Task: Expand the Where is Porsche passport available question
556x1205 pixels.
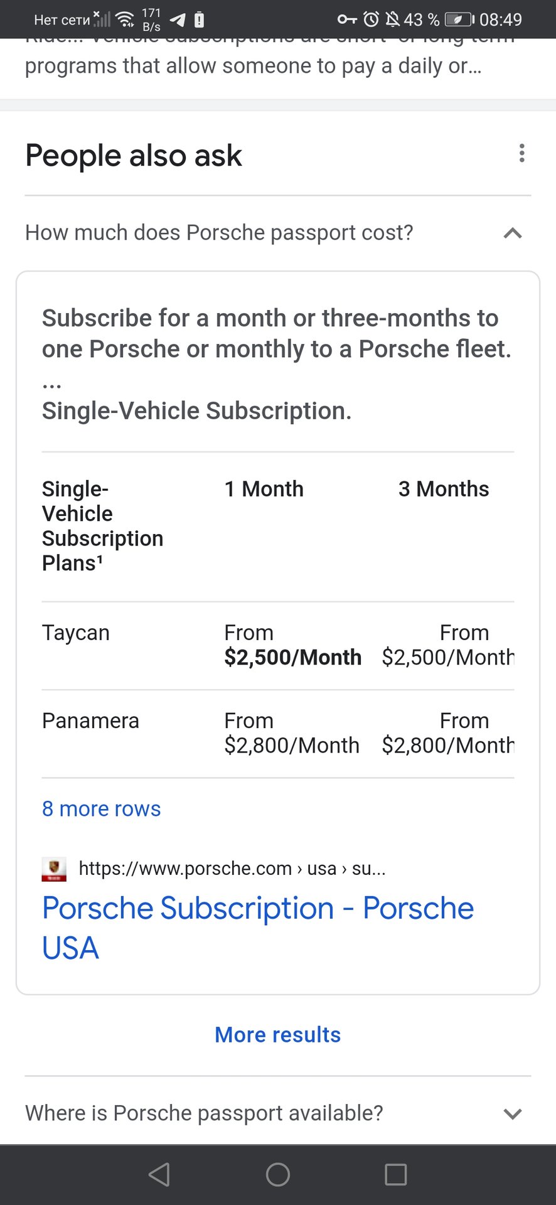Action: pos(513,1114)
